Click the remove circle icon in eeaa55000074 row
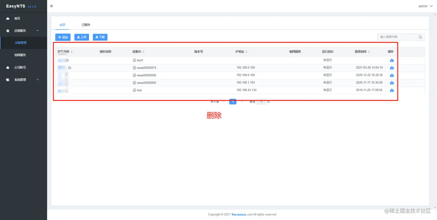 (x=70, y=68)
